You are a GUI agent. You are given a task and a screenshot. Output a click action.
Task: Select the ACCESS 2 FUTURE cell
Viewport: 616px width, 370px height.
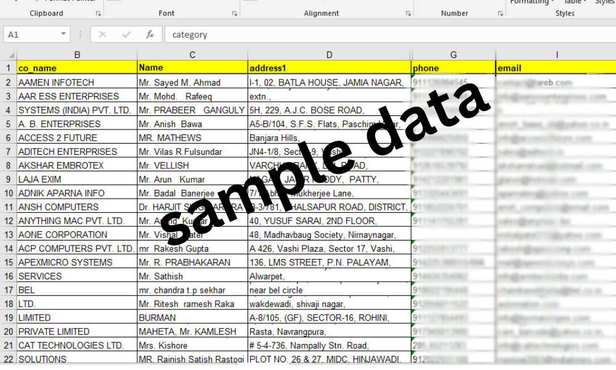point(77,138)
